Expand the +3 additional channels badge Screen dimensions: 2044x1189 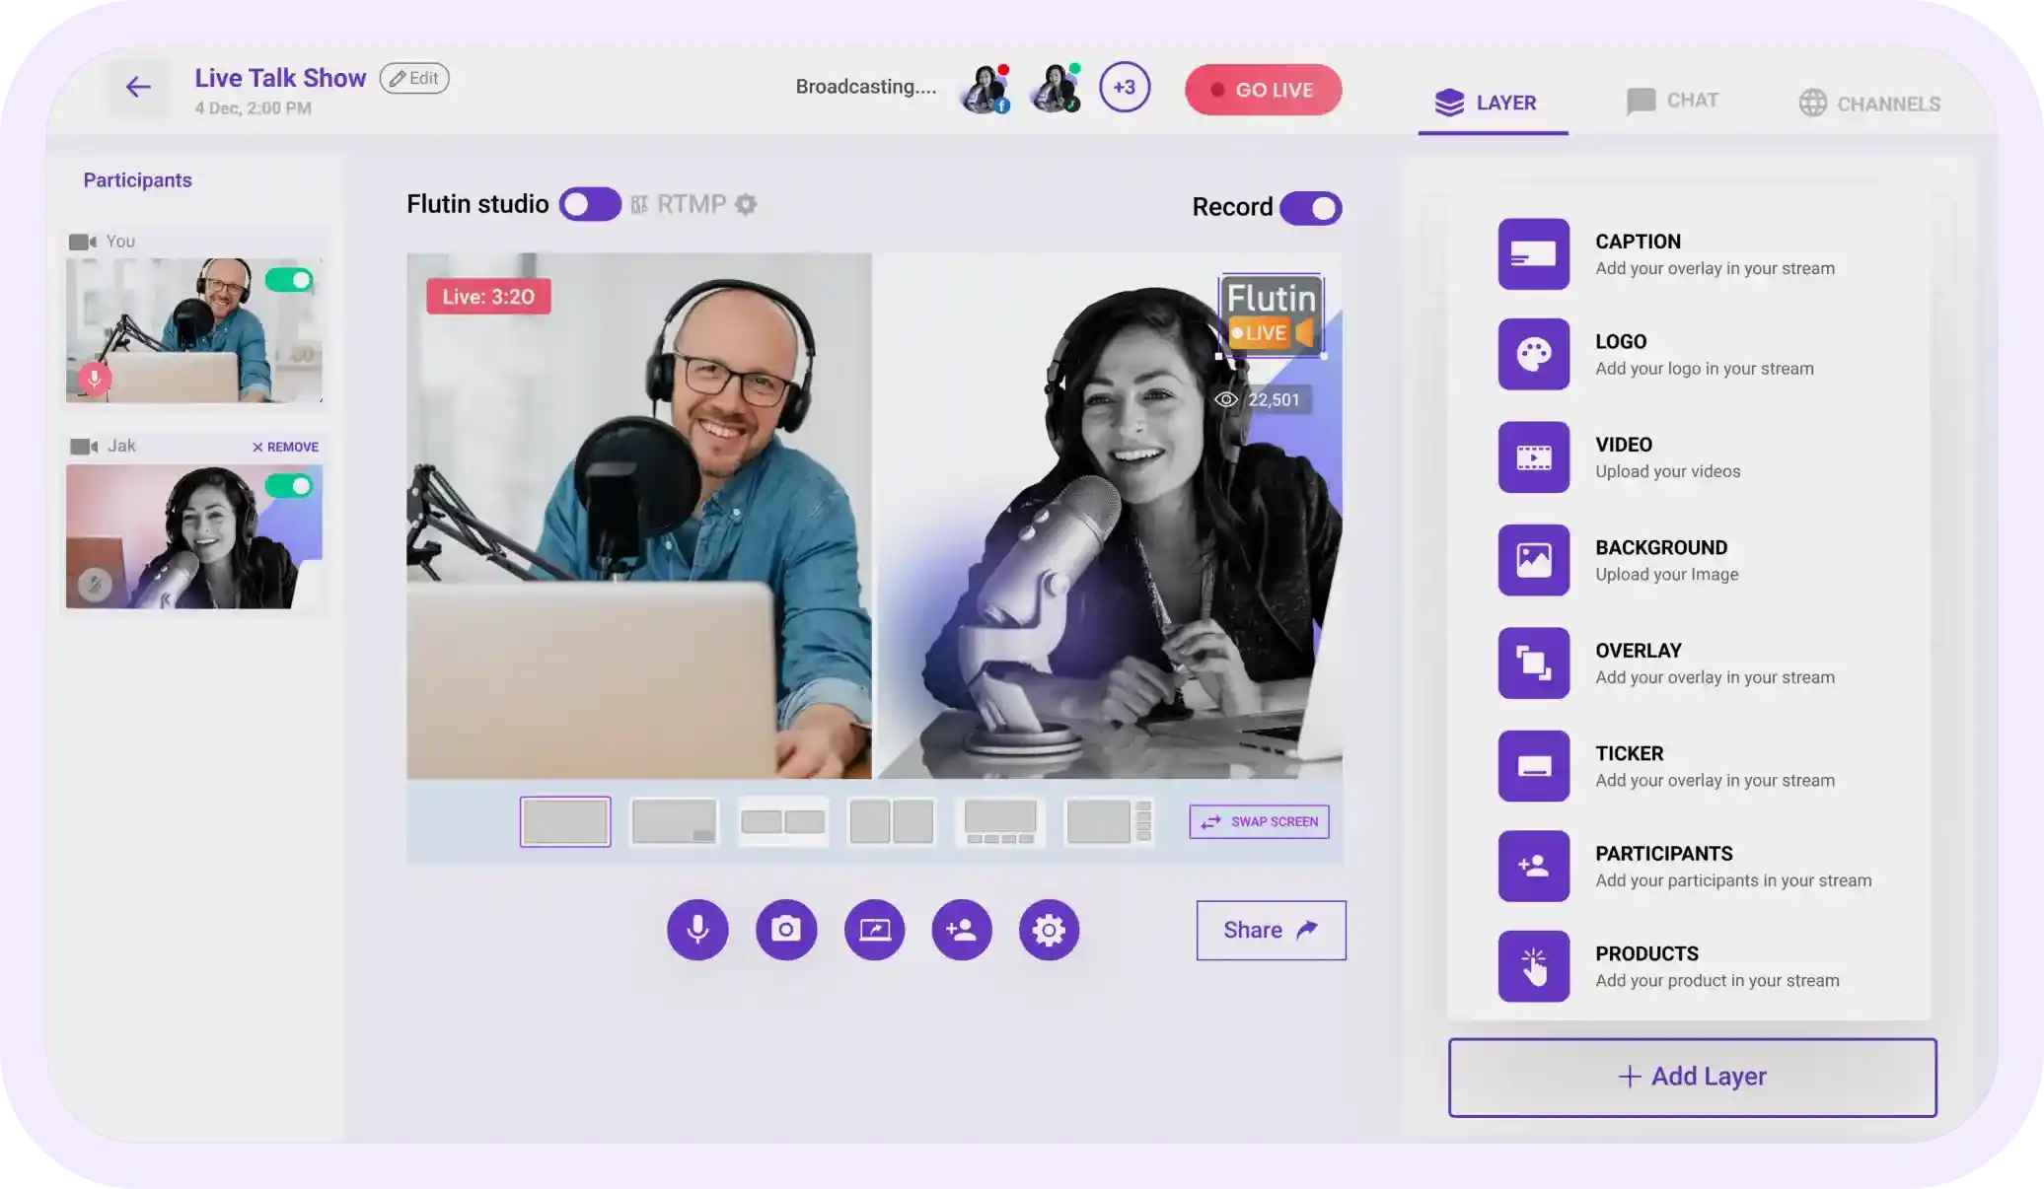(1125, 88)
